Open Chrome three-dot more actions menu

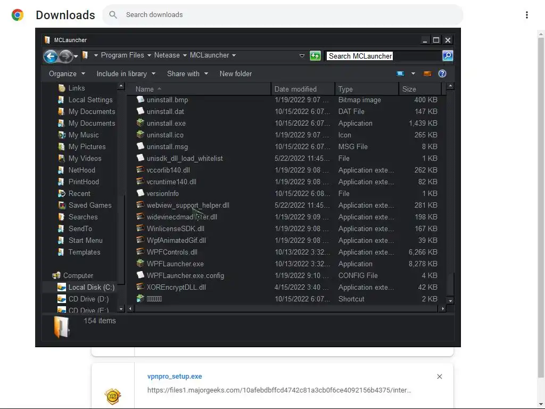click(x=526, y=14)
